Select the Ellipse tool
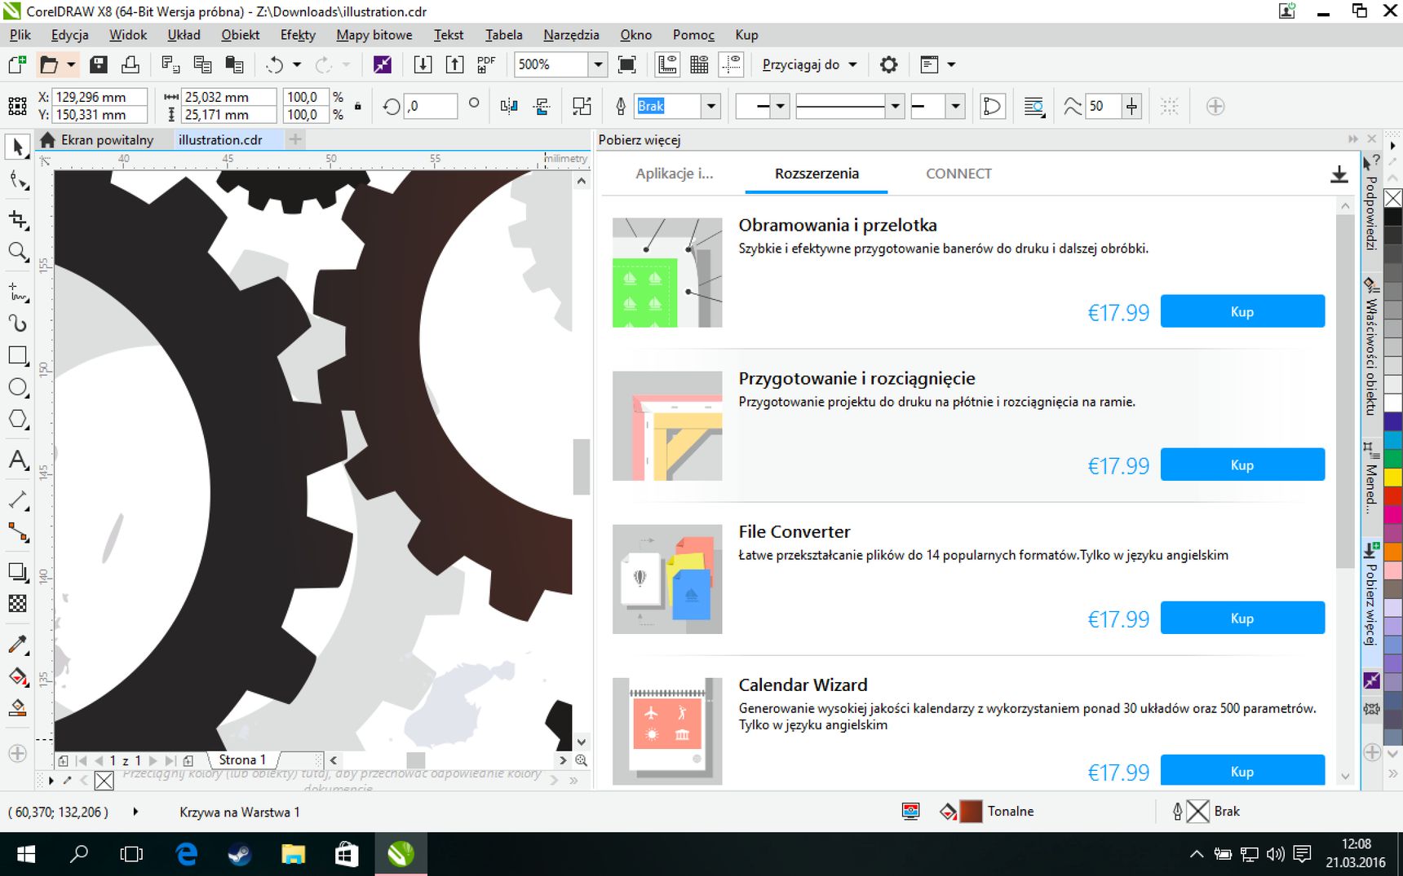This screenshot has height=876, width=1403. coord(18,388)
